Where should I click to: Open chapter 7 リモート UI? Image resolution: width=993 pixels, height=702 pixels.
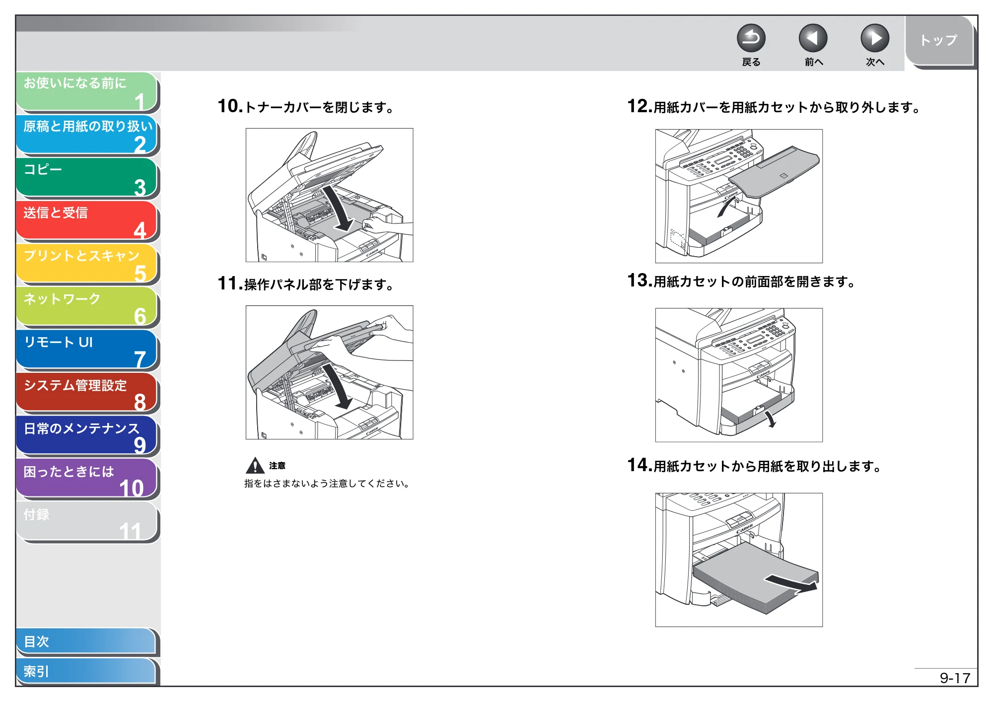[87, 350]
